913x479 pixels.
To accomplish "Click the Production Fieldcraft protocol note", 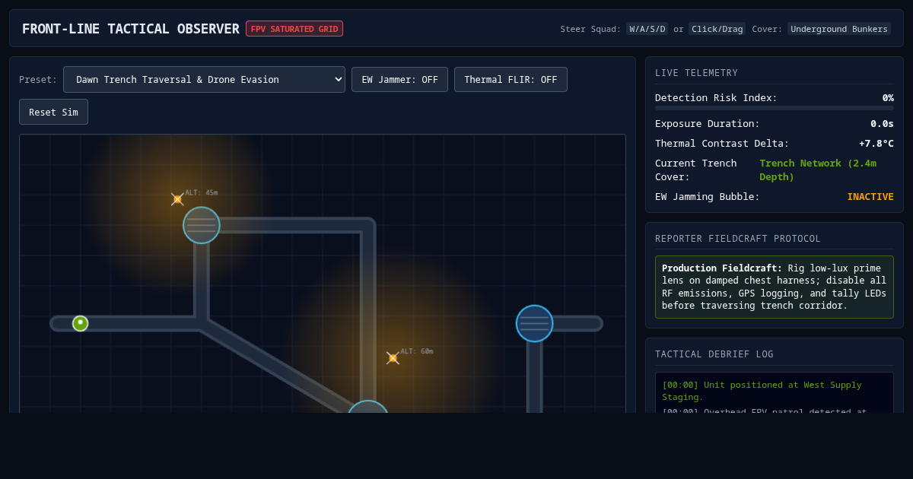I will 775,287.
